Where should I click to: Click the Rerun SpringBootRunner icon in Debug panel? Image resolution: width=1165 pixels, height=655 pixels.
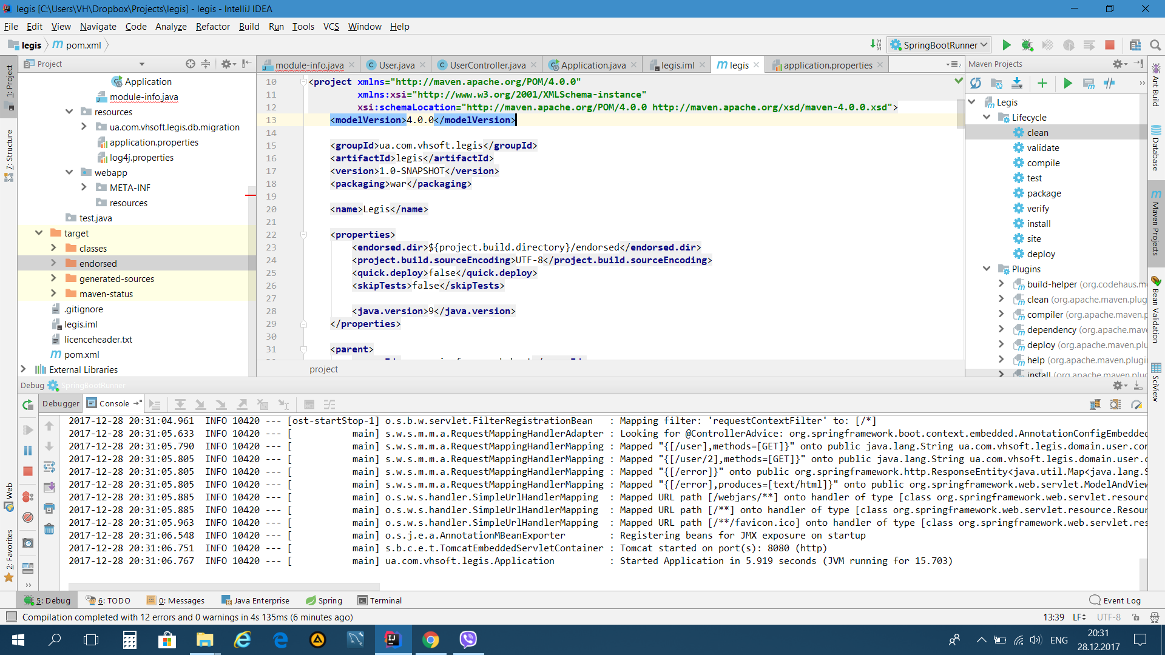point(27,405)
